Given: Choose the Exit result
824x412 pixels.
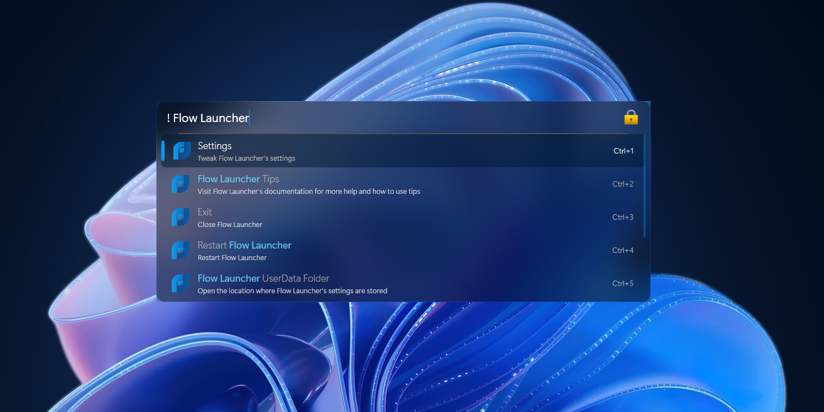Looking at the screenshot, I should click(x=402, y=217).
